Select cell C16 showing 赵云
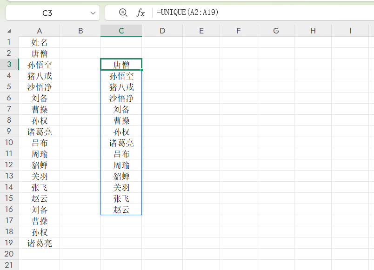The height and width of the screenshot is (270, 374). (121, 210)
